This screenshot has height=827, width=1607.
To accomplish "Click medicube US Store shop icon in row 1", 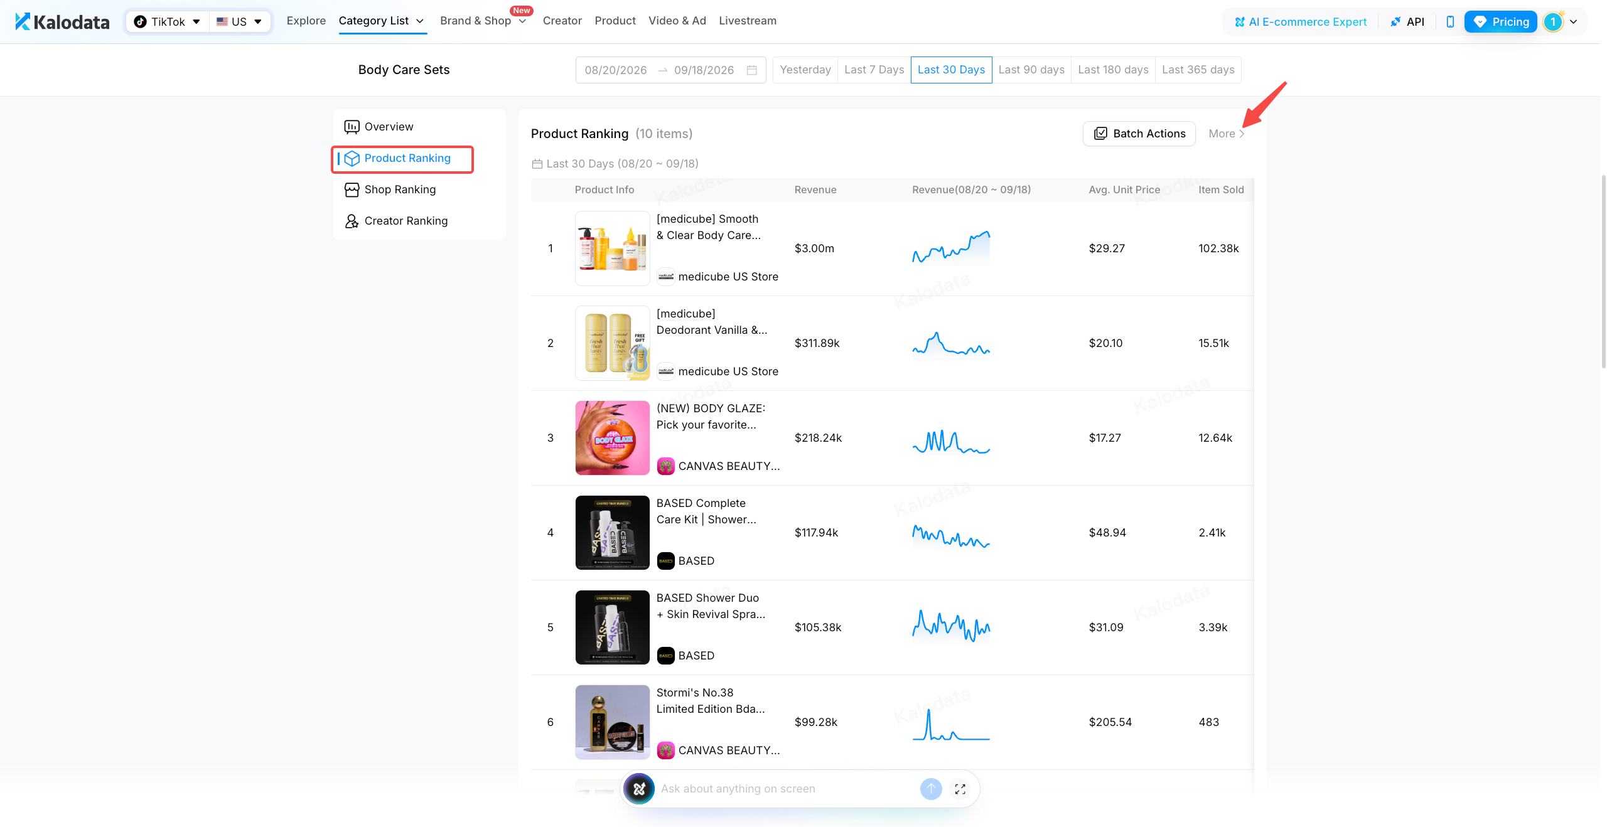I will pos(665,277).
